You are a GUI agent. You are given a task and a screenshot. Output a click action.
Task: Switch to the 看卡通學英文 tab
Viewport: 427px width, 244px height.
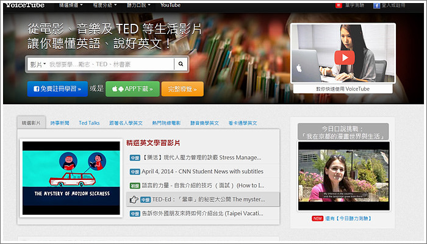[242, 123]
